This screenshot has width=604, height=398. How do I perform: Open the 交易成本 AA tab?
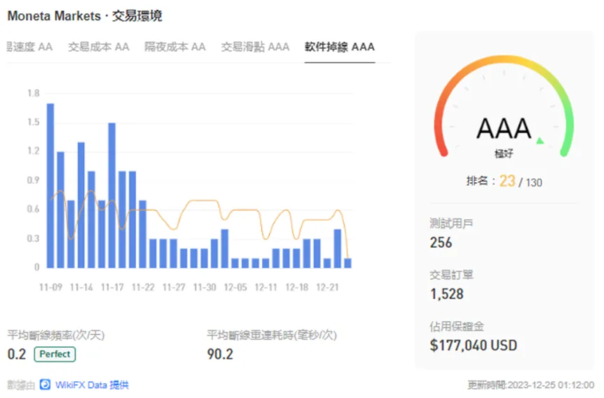[x=98, y=47]
